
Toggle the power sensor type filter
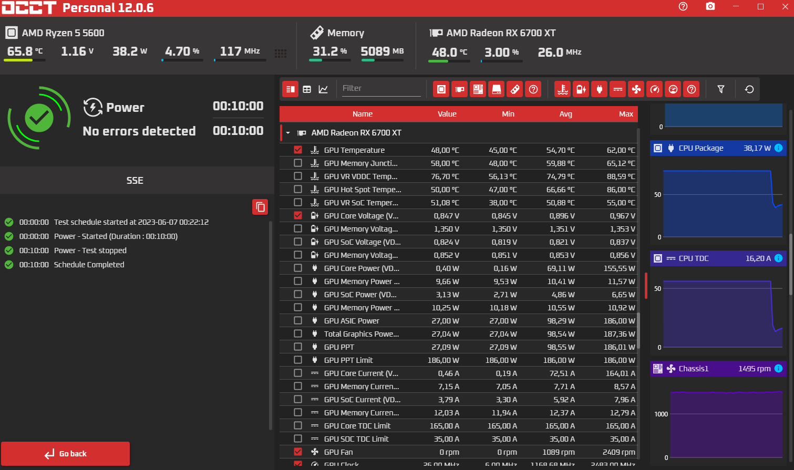[x=600, y=89]
